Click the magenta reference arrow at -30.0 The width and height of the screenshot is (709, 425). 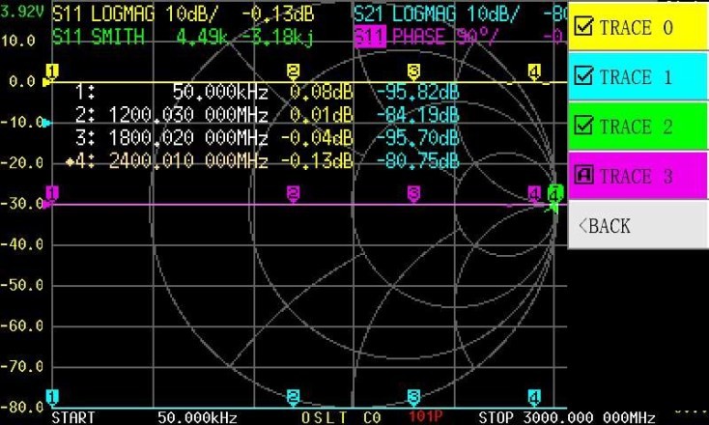(x=46, y=205)
